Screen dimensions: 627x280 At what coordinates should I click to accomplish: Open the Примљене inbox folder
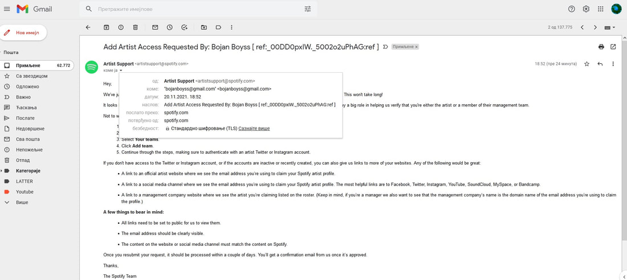[x=37, y=65]
